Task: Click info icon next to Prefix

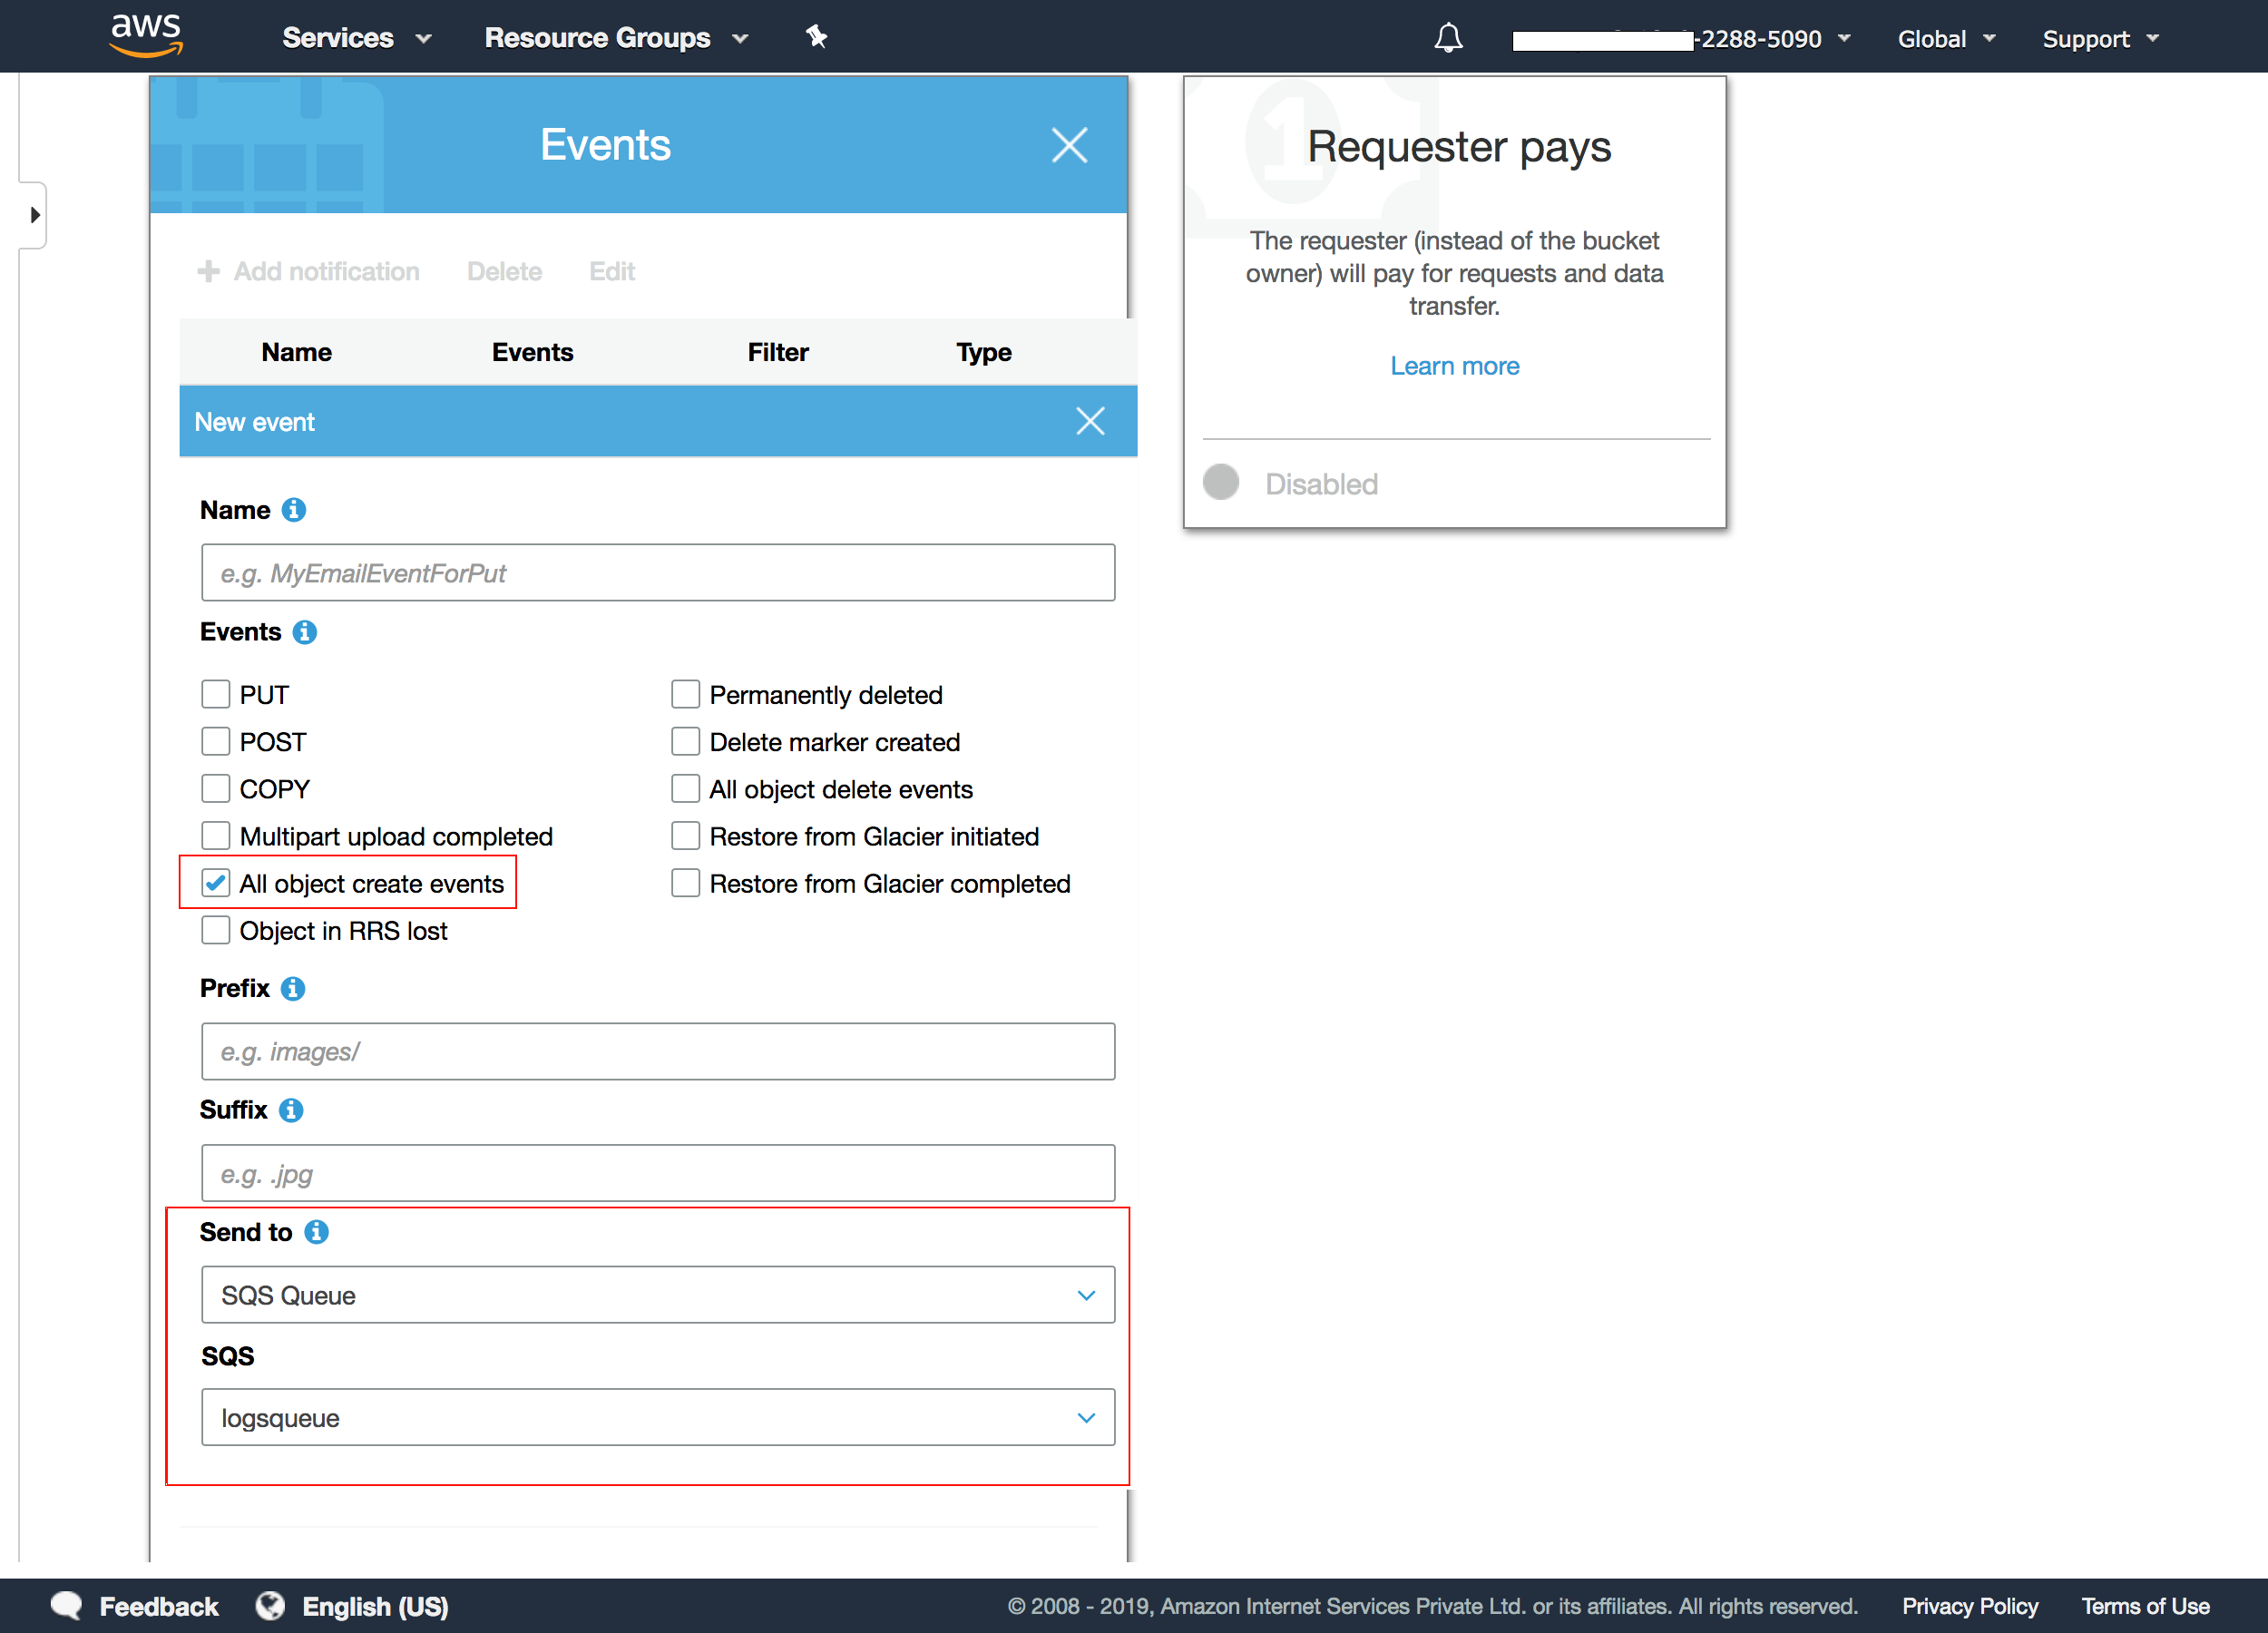Action: point(292,988)
